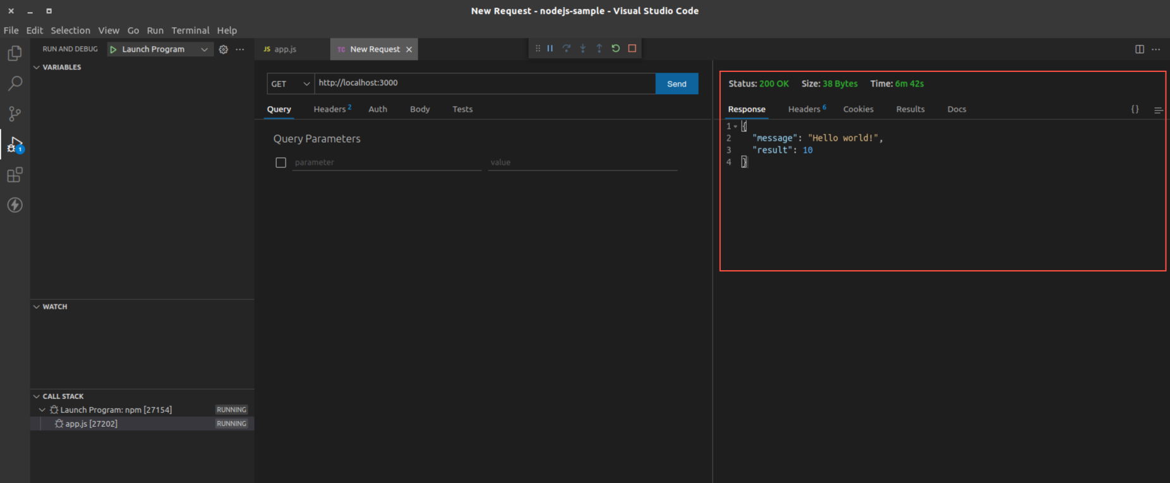Switch to the Cookies tab
This screenshot has height=483, width=1170.
(858, 109)
